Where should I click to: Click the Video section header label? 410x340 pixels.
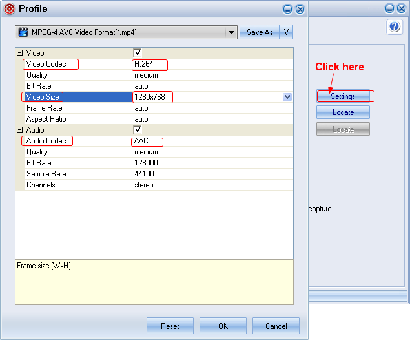pos(35,53)
